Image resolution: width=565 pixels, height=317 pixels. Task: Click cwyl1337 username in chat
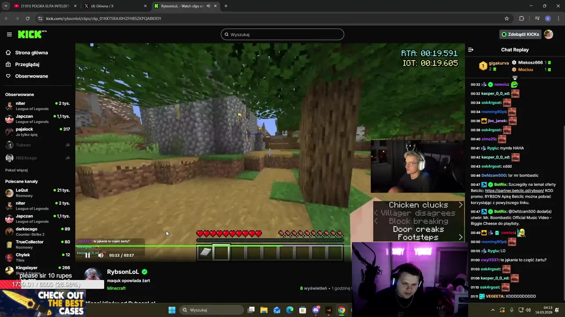point(490,260)
